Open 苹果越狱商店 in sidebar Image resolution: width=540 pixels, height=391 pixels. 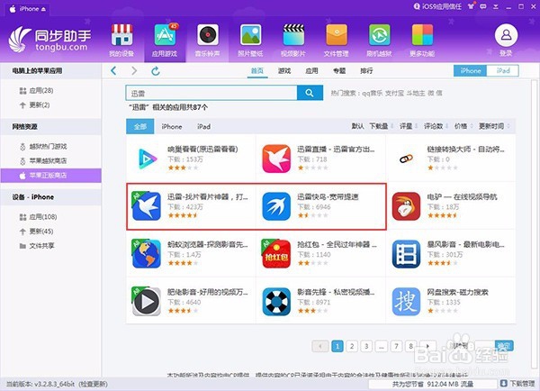(43, 161)
